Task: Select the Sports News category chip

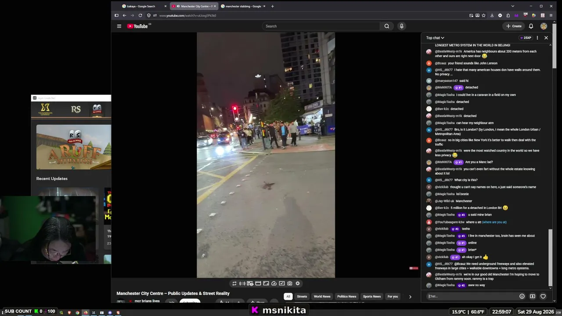Action: coord(371,297)
